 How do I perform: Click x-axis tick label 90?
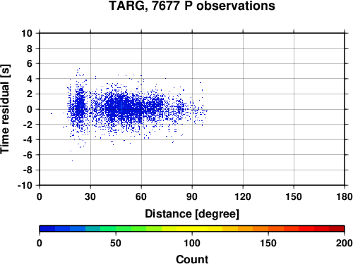click(x=192, y=196)
